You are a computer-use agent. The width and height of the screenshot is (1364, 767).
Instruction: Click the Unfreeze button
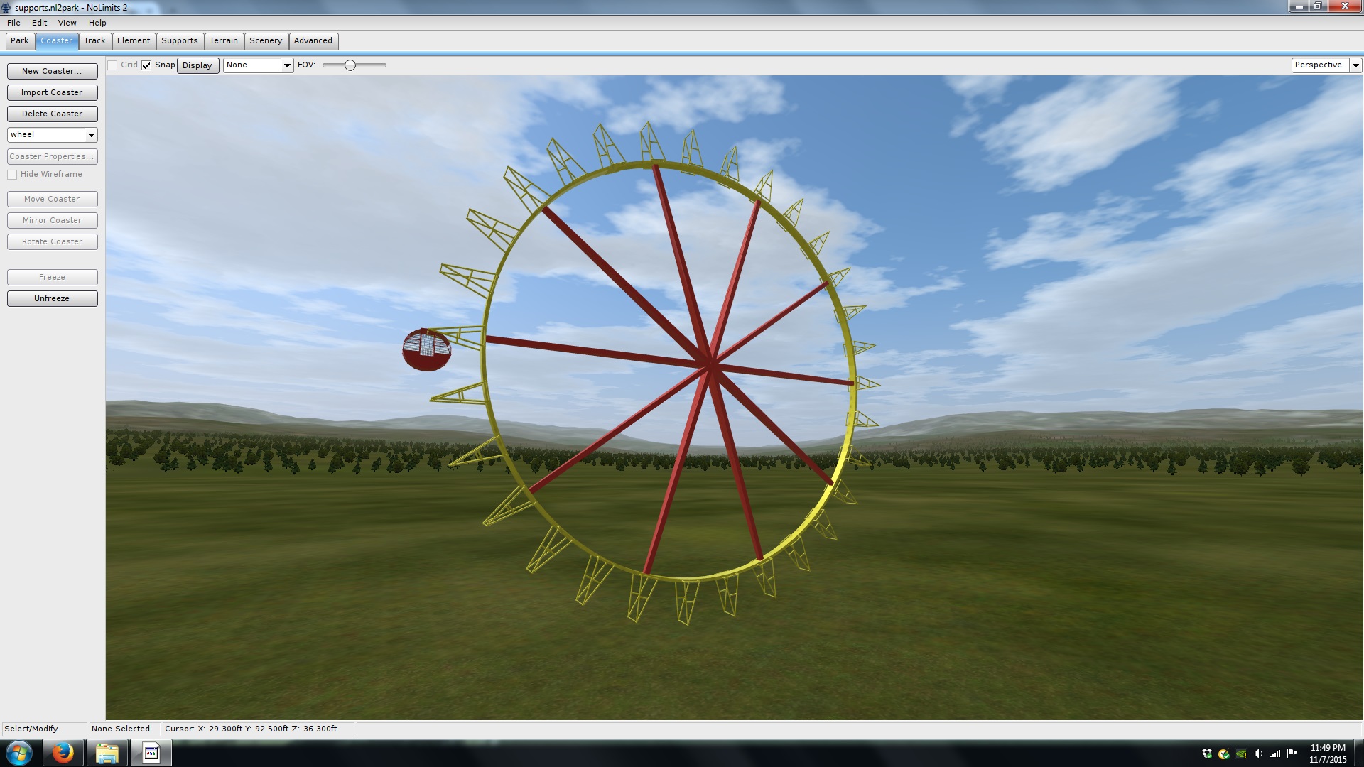coord(52,298)
